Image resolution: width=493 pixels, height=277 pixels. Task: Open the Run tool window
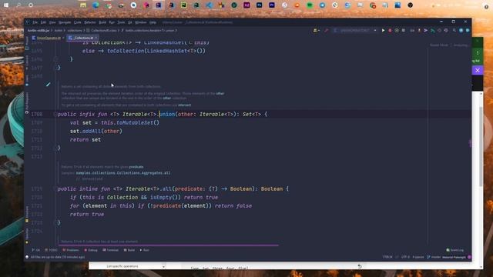[144, 250]
